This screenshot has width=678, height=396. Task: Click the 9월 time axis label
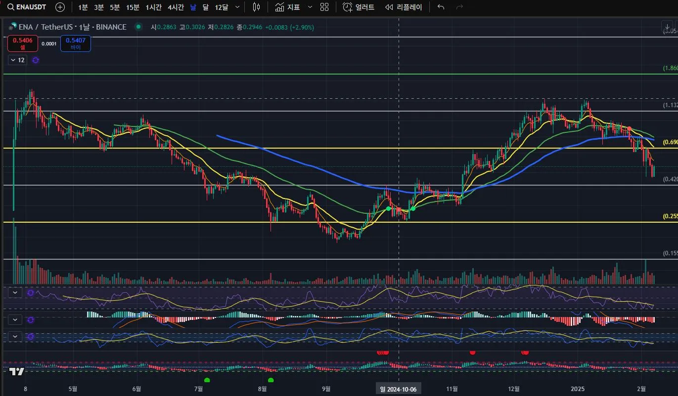pos(326,389)
